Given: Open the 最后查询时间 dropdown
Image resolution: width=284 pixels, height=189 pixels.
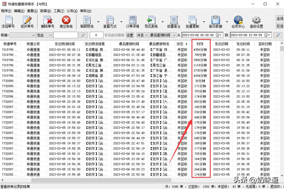Looking at the screenshot, I should tap(163, 35).
